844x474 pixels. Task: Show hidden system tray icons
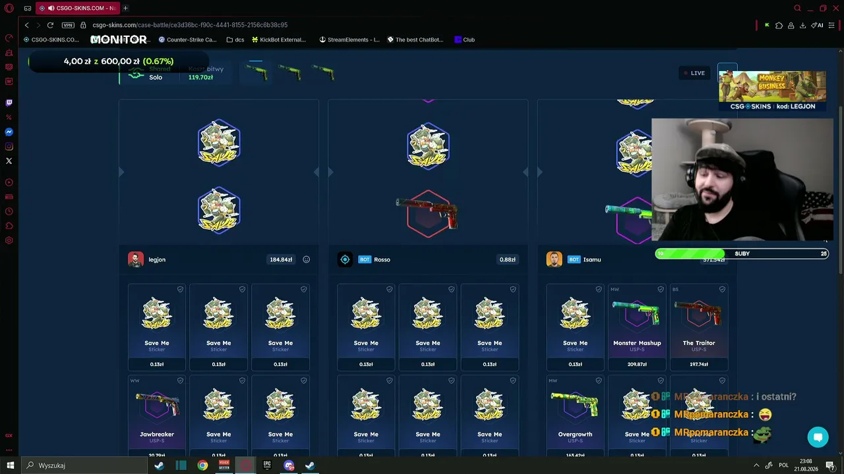(x=756, y=465)
